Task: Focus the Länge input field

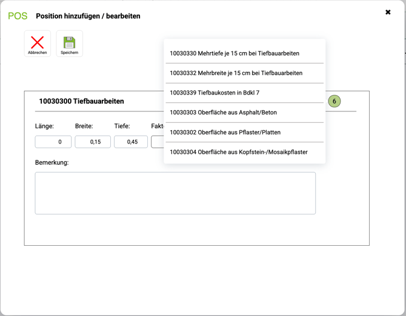Action: coord(53,142)
